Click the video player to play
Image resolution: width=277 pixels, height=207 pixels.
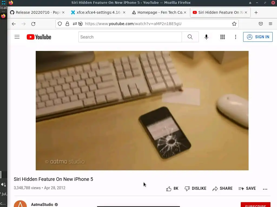[x=142, y=111]
